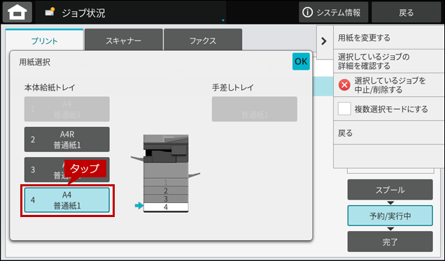Confirm paper selection with OK
This screenshot has height=261, width=445.
pos(301,61)
